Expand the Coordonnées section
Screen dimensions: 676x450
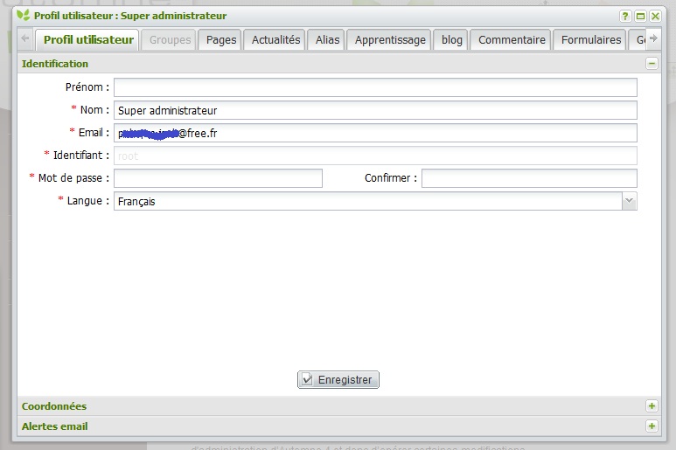pos(651,406)
